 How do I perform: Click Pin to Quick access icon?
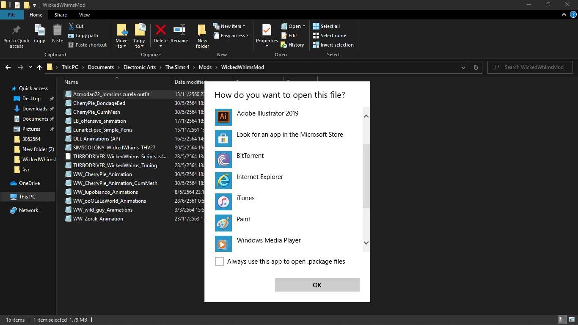(17, 30)
